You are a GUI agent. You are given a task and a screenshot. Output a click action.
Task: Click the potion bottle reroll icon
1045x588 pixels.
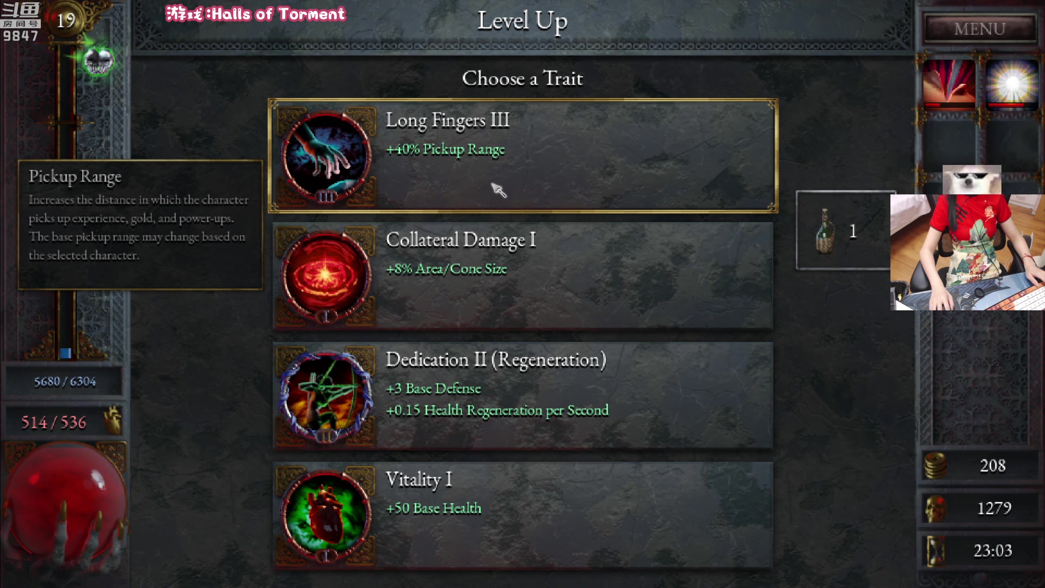pyautogui.click(x=825, y=231)
